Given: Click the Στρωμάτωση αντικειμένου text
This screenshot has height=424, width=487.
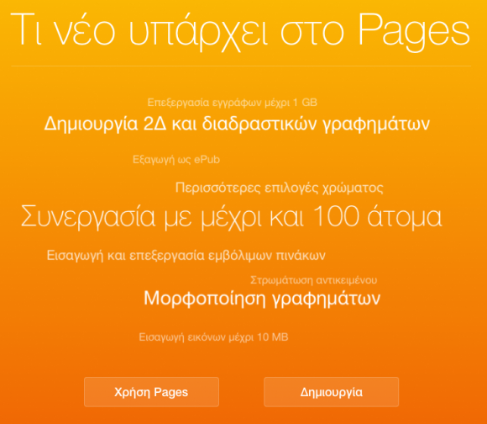Looking at the screenshot, I should point(314,280).
